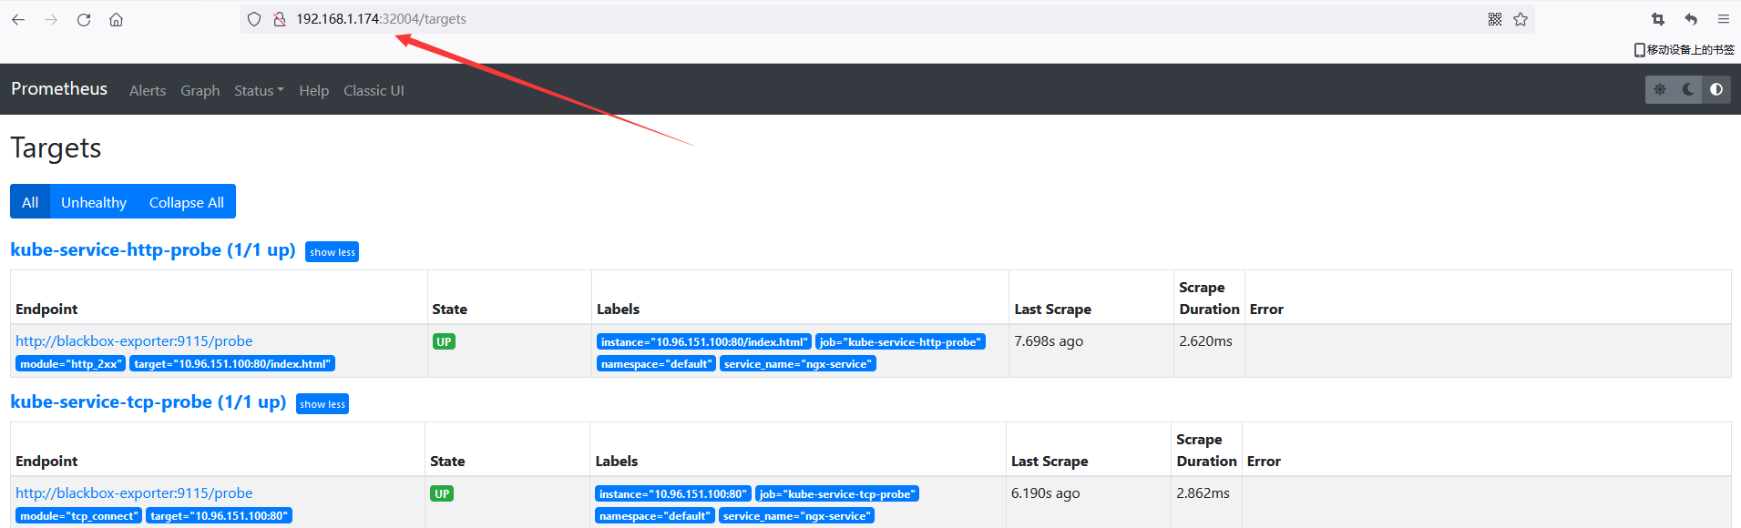Click the UP state badge for tcp-probe
Viewport: 1741px width, 528px height.
(442, 494)
